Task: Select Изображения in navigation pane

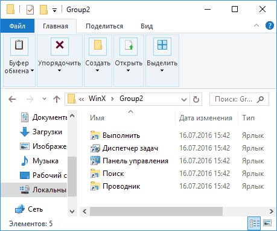Action: click(43, 146)
